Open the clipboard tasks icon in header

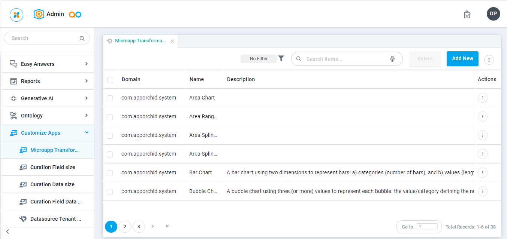[x=467, y=15]
